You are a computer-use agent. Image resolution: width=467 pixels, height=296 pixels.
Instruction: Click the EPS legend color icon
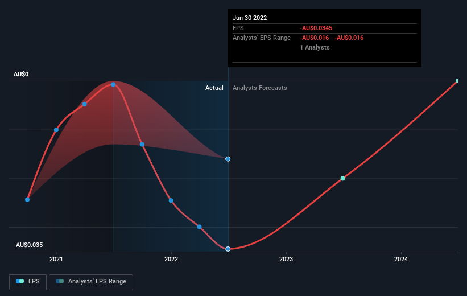click(20, 281)
